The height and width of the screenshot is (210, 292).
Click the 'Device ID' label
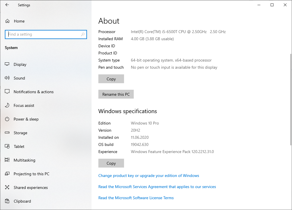[107, 46]
